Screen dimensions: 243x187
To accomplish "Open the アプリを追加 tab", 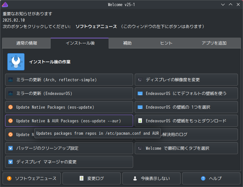I will [214, 43].
